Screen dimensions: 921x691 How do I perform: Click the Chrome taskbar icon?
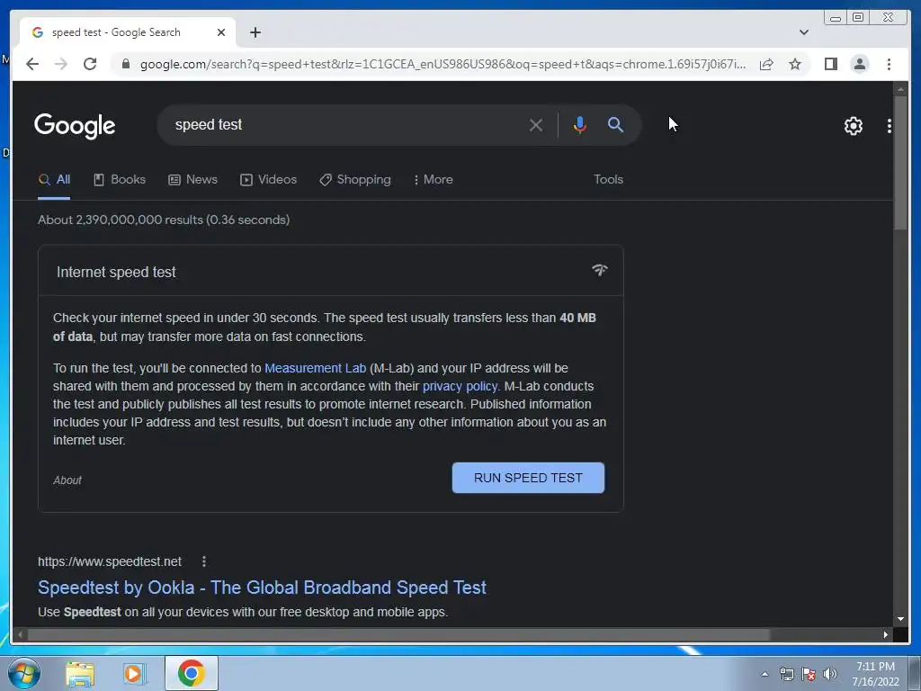[192, 673]
